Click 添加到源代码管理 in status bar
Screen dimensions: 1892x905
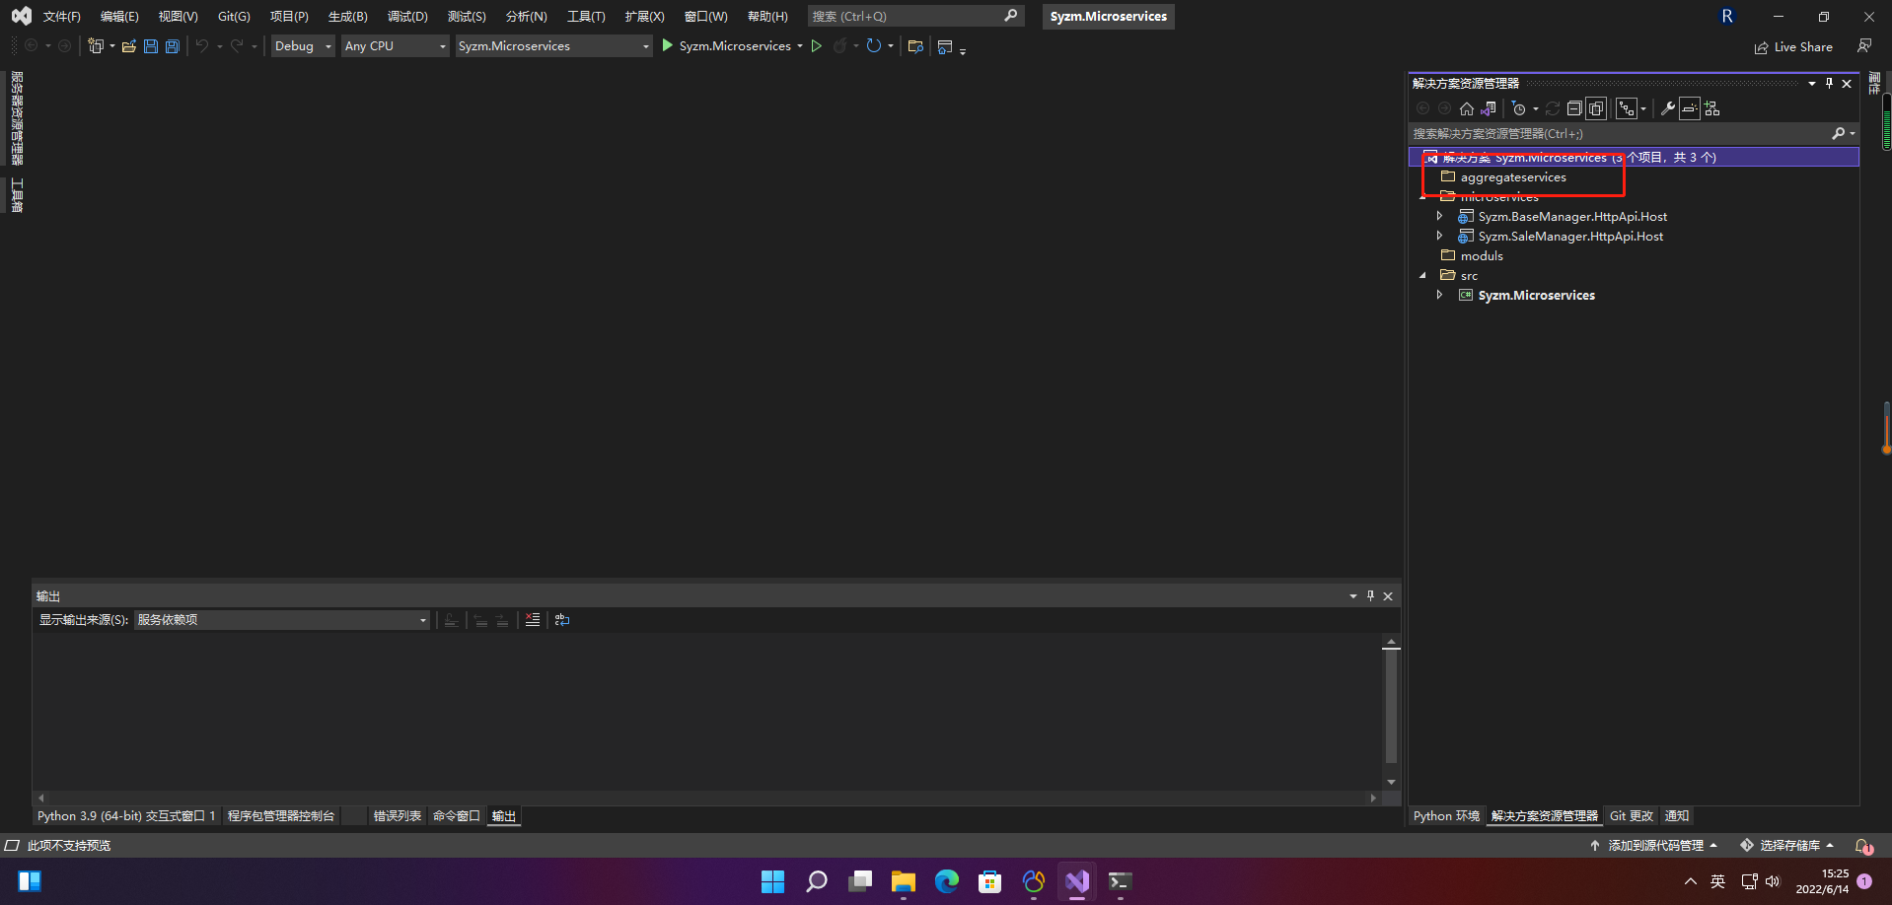point(1654,846)
